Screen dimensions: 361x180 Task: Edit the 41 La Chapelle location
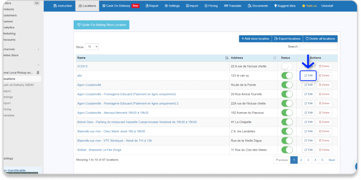click(308, 122)
